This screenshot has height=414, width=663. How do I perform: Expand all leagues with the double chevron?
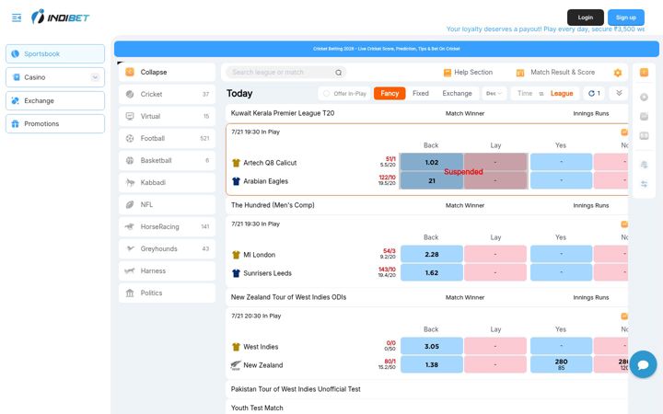(x=619, y=93)
